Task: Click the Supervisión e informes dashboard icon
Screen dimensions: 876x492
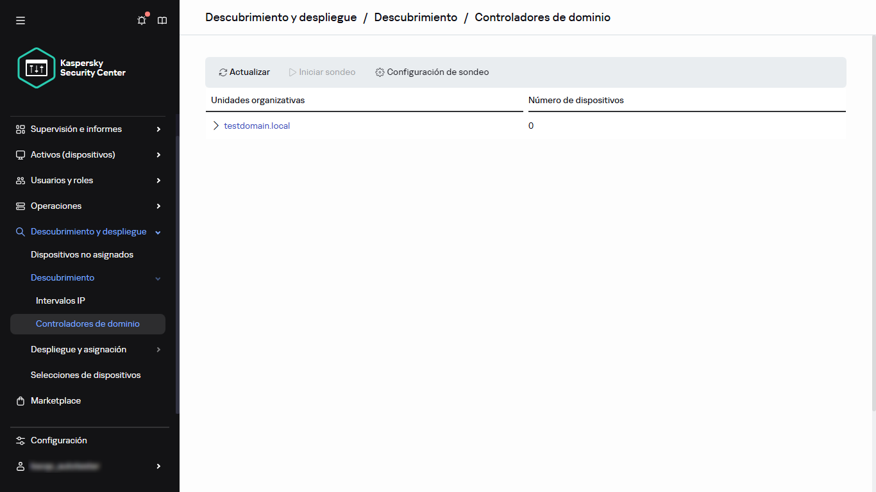Action: [21, 129]
